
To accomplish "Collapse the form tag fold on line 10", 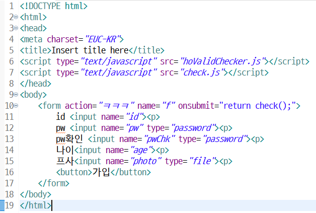I will (16, 105).
